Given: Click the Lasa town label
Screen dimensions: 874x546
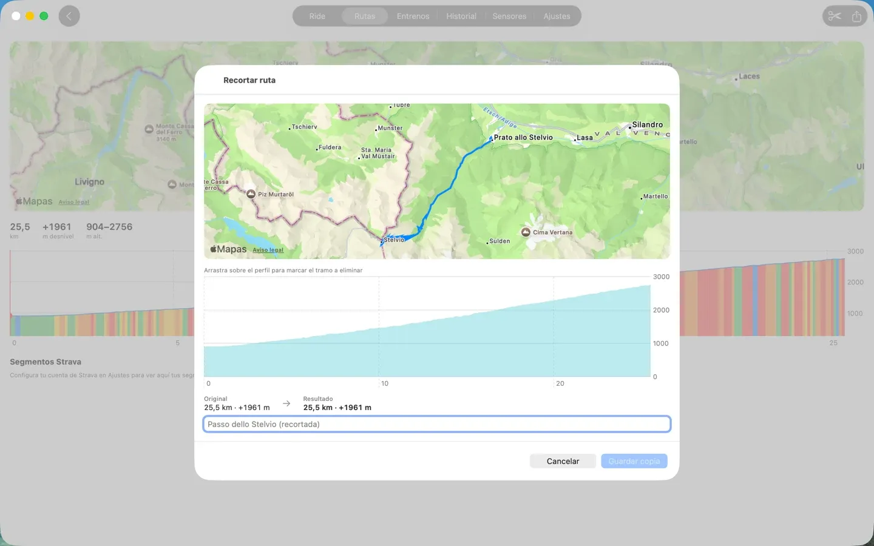Looking at the screenshot, I should point(584,138).
